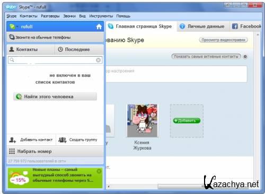265x194 pixels.
Task: Click the Facebook icon on tab
Action: click(235, 26)
